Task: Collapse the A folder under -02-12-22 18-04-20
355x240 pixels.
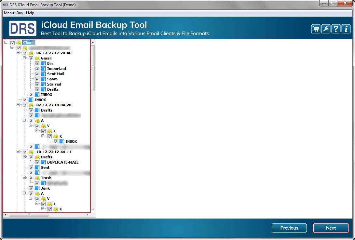Action: tap(24, 120)
